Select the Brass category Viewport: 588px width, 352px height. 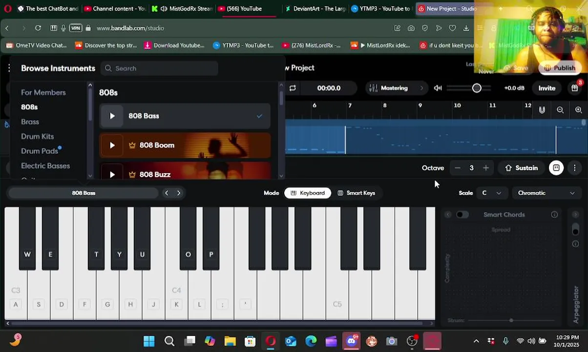pyautogui.click(x=30, y=122)
